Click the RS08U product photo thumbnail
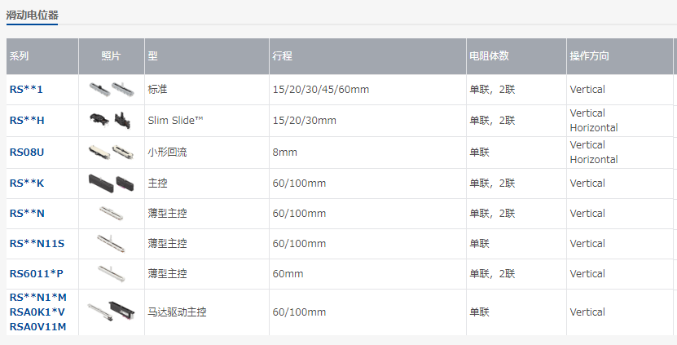677x345 pixels. point(111,153)
